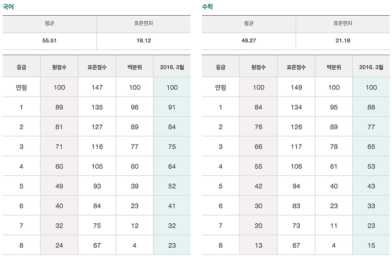
Task: Click 수학 grade 7 percentile 11
Action: click(334, 225)
